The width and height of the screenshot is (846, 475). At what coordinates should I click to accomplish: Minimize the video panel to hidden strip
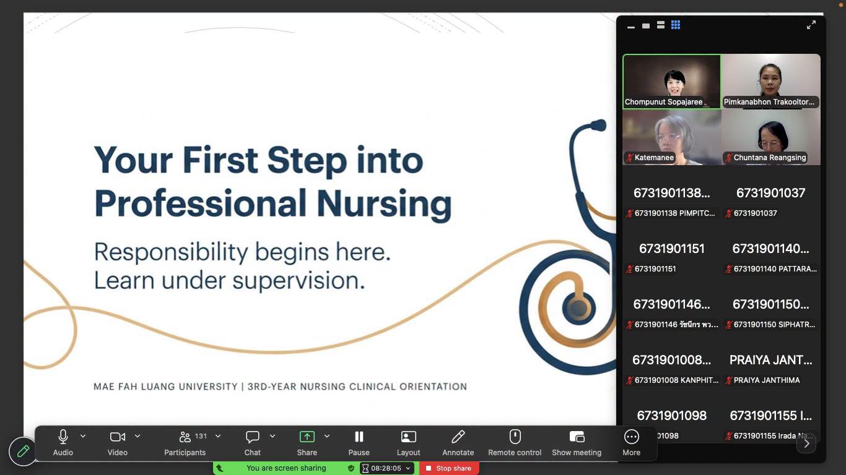coord(631,26)
